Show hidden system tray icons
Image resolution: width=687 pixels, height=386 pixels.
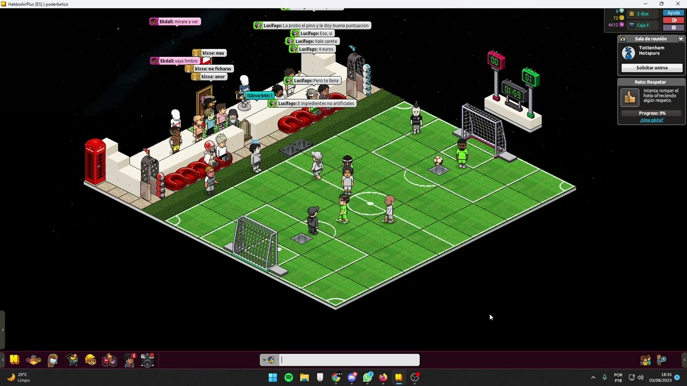(x=593, y=377)
